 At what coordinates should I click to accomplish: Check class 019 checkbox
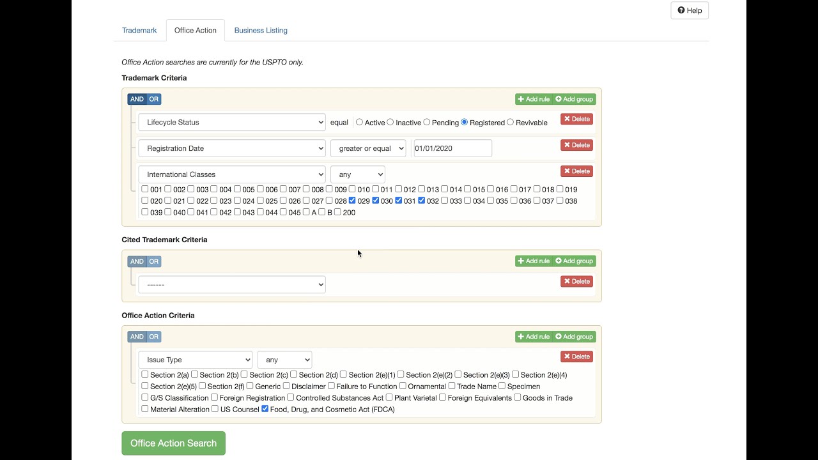point(560,189)
